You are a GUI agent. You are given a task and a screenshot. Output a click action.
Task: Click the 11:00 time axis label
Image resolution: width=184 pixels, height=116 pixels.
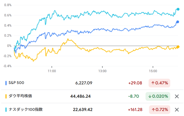point(52,71)
